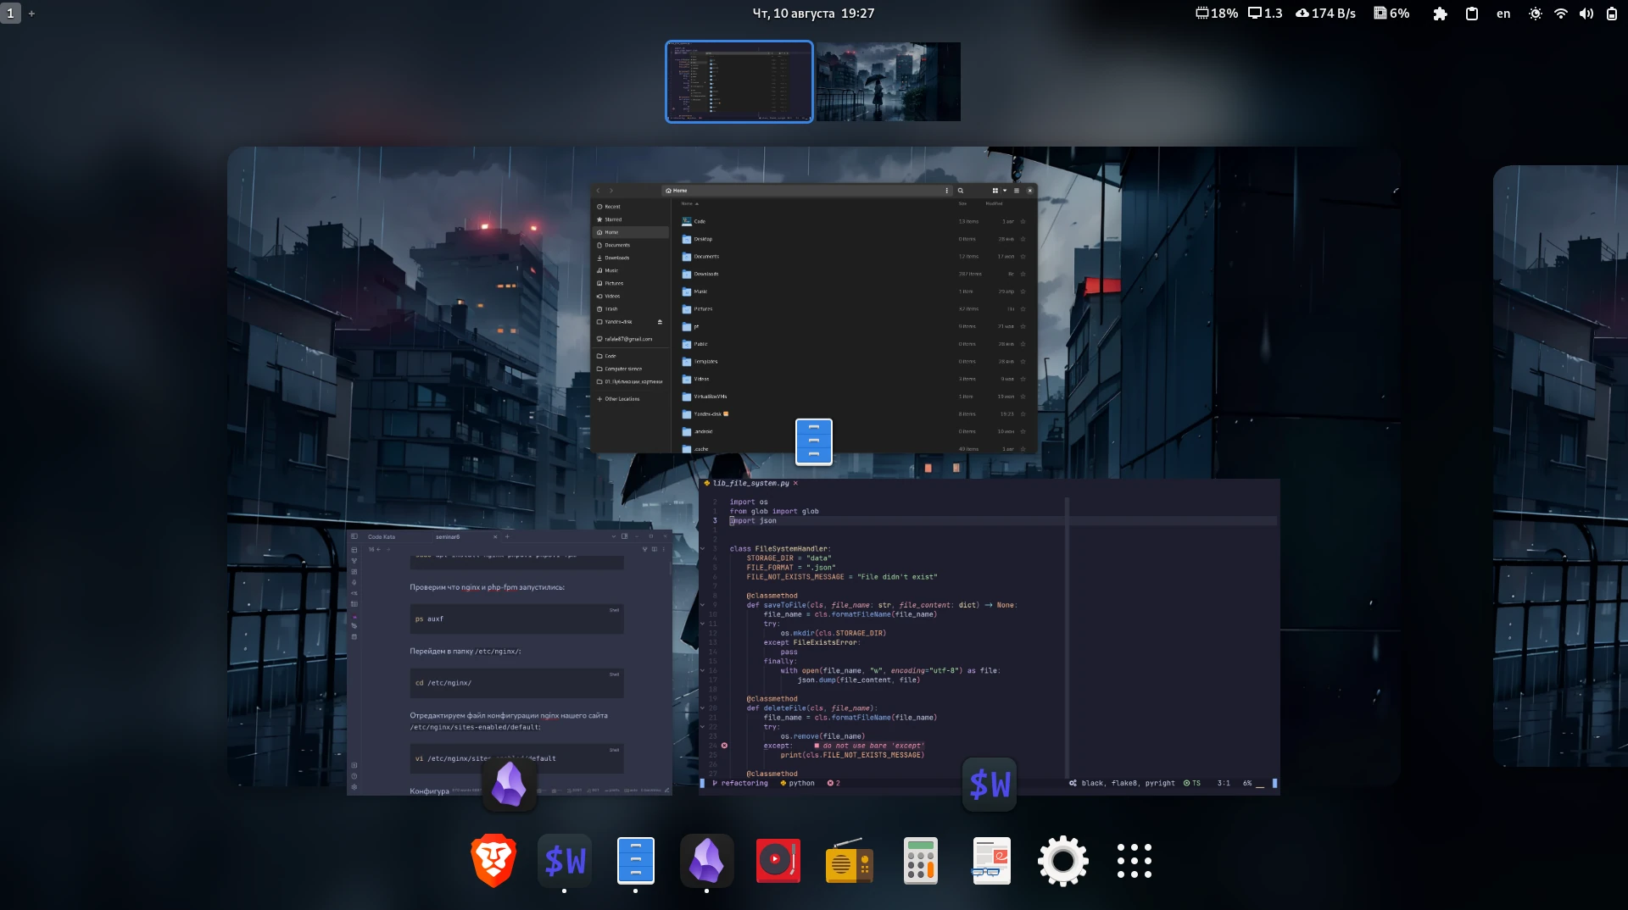Click the battery icon in top bar

pyautogui.click(x=1612, y=14)
